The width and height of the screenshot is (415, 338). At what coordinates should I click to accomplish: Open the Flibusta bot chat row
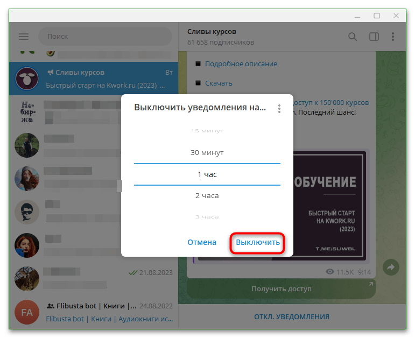(94, 312)
